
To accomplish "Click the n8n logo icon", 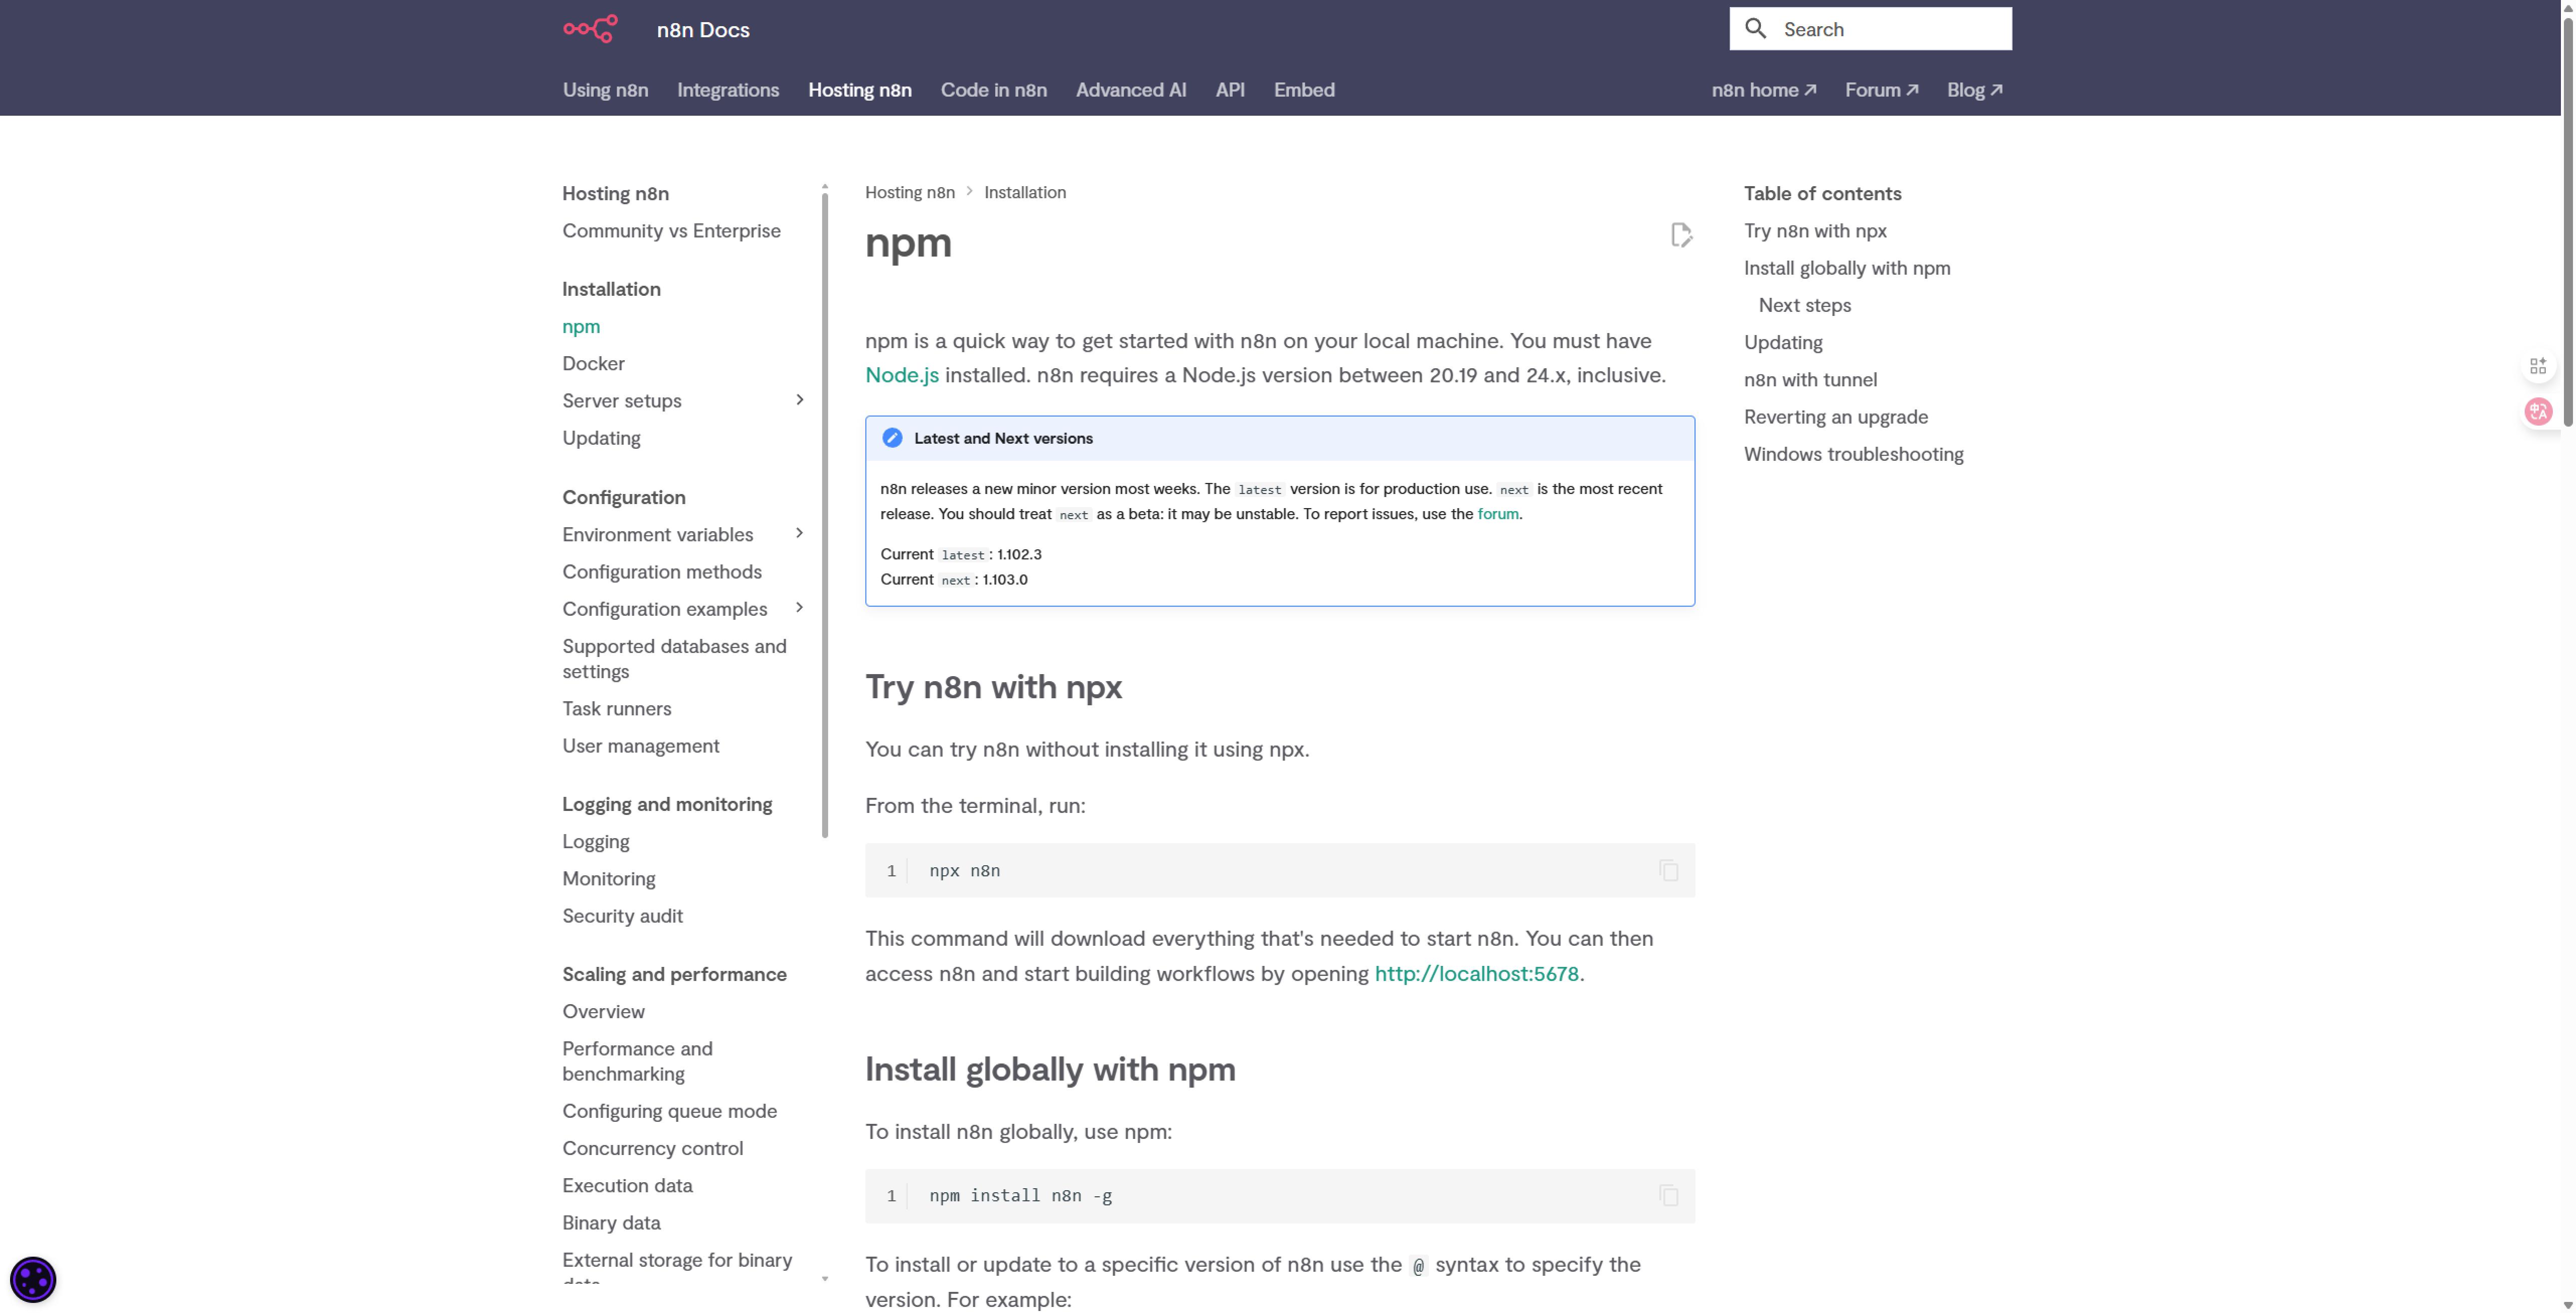I will (x=590, y=29).
